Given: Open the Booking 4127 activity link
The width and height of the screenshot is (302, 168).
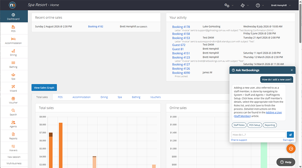Looking at the screenshot, I should pyautogui.click(x=181, y=65).
